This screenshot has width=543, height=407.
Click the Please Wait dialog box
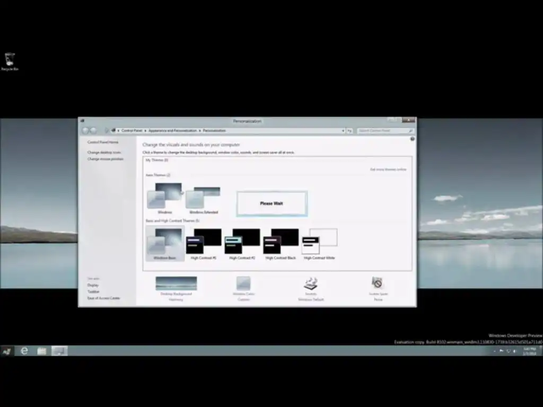(x=272, y=203)
